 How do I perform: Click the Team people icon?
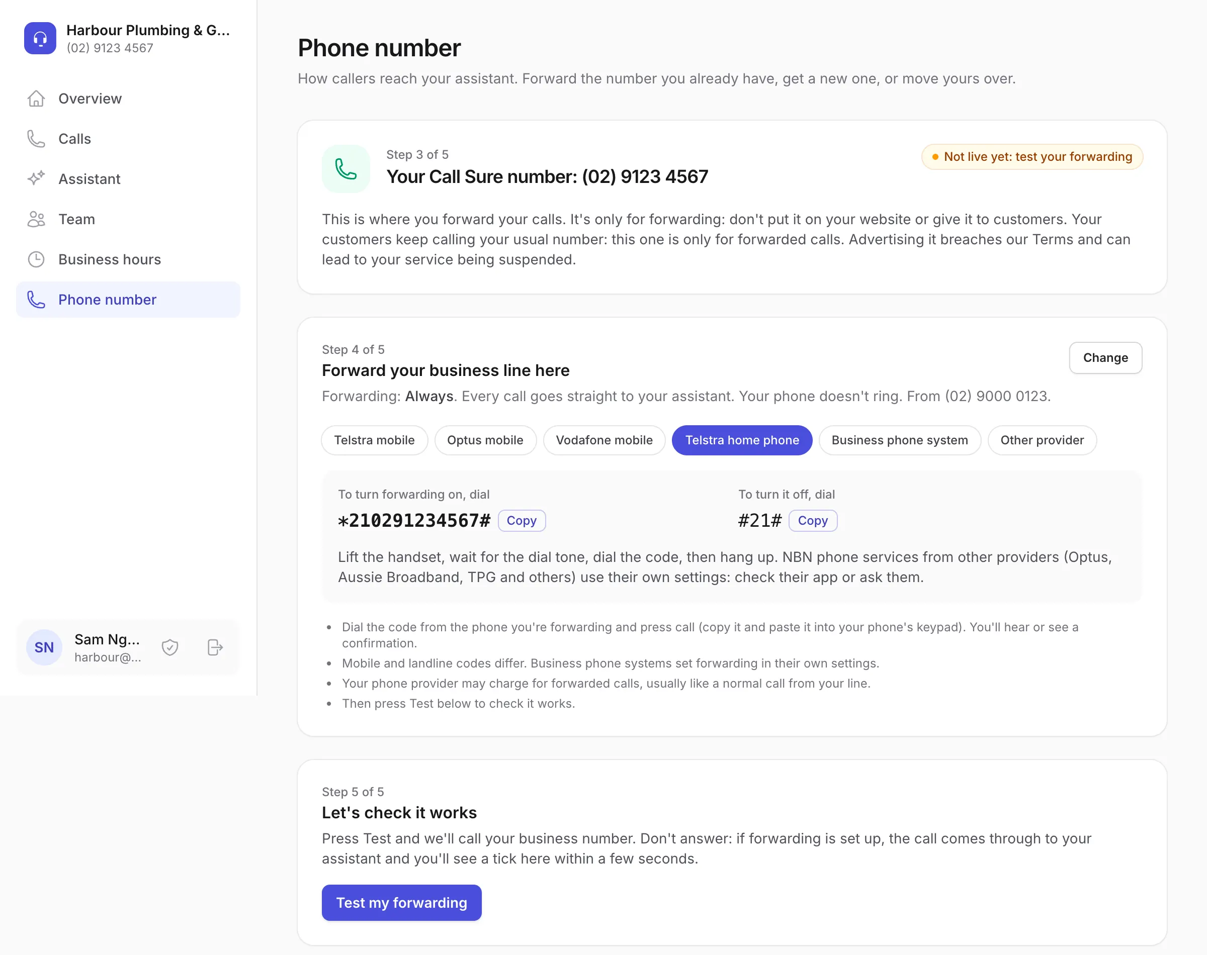[36, 219]
